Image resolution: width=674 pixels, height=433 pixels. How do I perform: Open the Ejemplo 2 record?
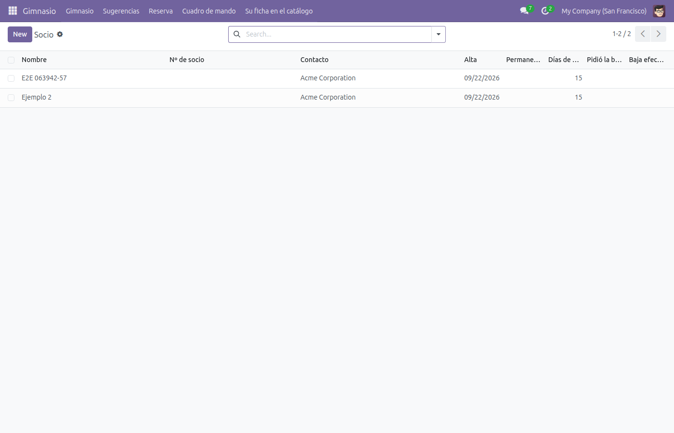coord(37,97)
